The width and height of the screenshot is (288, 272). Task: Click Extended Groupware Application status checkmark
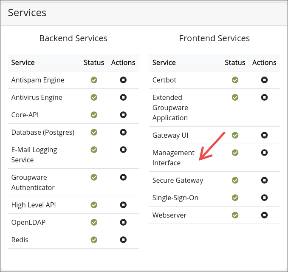pyautogui.click(x=235, y=97)
